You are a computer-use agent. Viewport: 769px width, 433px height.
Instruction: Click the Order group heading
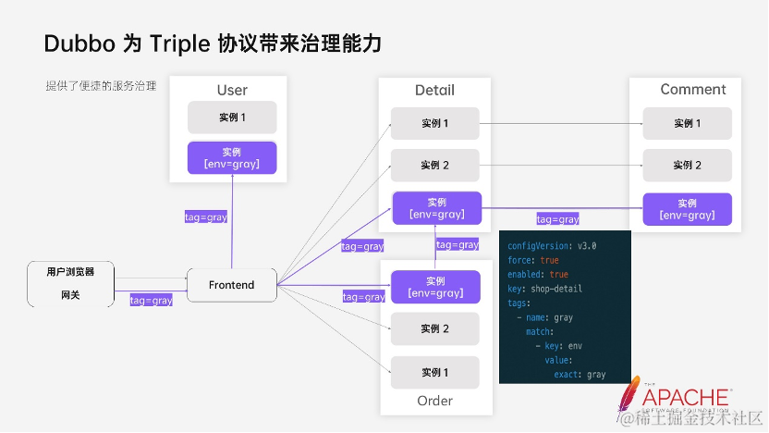435,402
